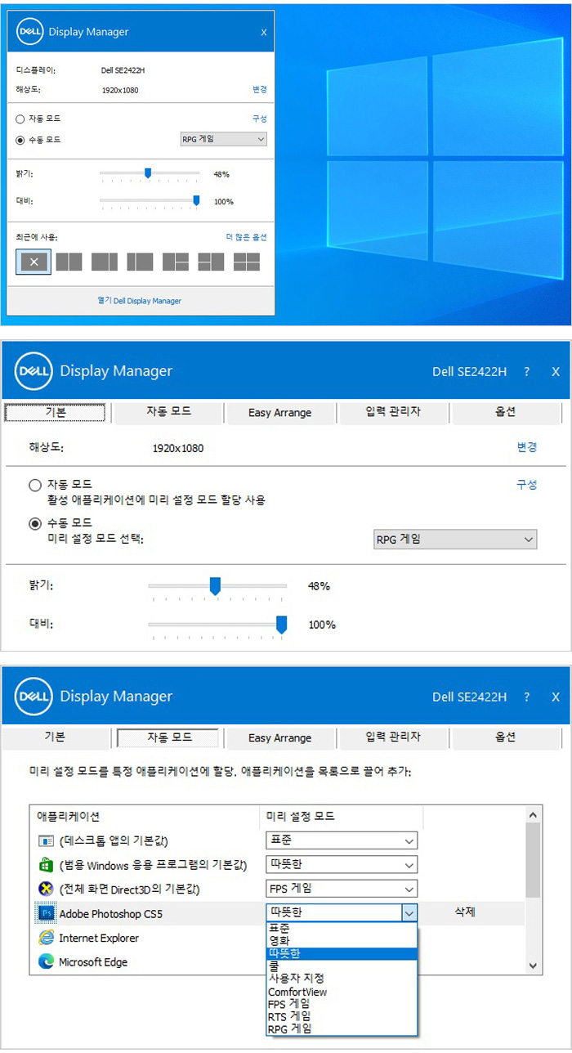Image resolution: width=572 pixels, height=1053 pixels.
Task: Click the application list scrollbar down arrow
Action: coord(533,966)
